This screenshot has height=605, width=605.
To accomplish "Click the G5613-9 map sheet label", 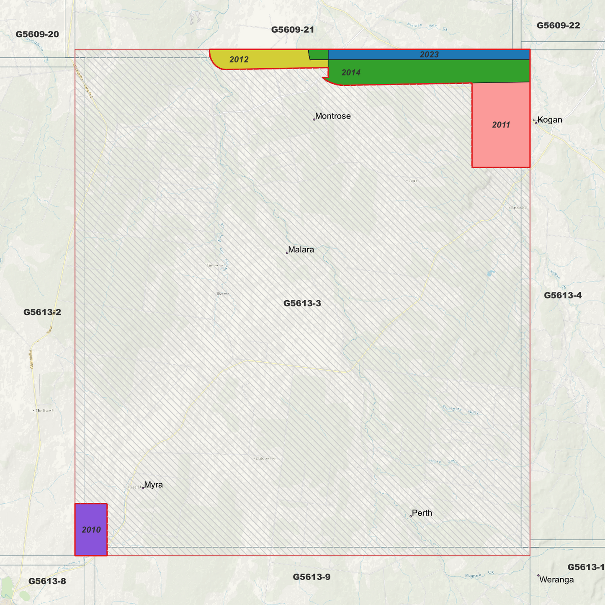I will (x=312, y=577).
